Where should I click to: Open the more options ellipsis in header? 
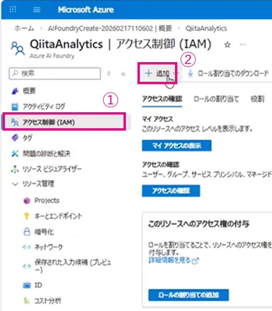point(243,45)
